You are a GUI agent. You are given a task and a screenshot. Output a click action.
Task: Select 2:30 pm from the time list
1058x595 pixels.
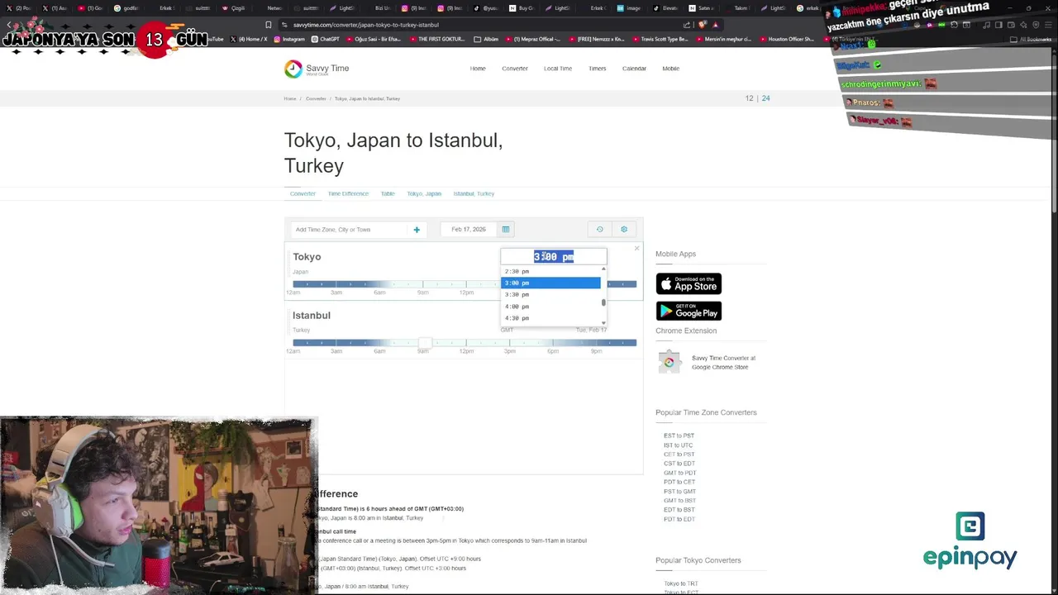click(x=550, y=271)
